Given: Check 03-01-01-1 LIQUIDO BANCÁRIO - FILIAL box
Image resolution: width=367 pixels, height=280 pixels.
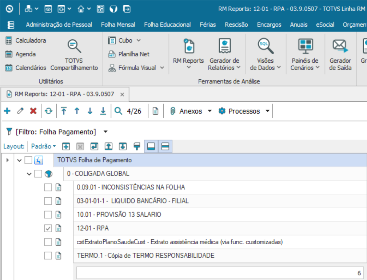Looking at the screenshot, I should click(x=48, y=201).
